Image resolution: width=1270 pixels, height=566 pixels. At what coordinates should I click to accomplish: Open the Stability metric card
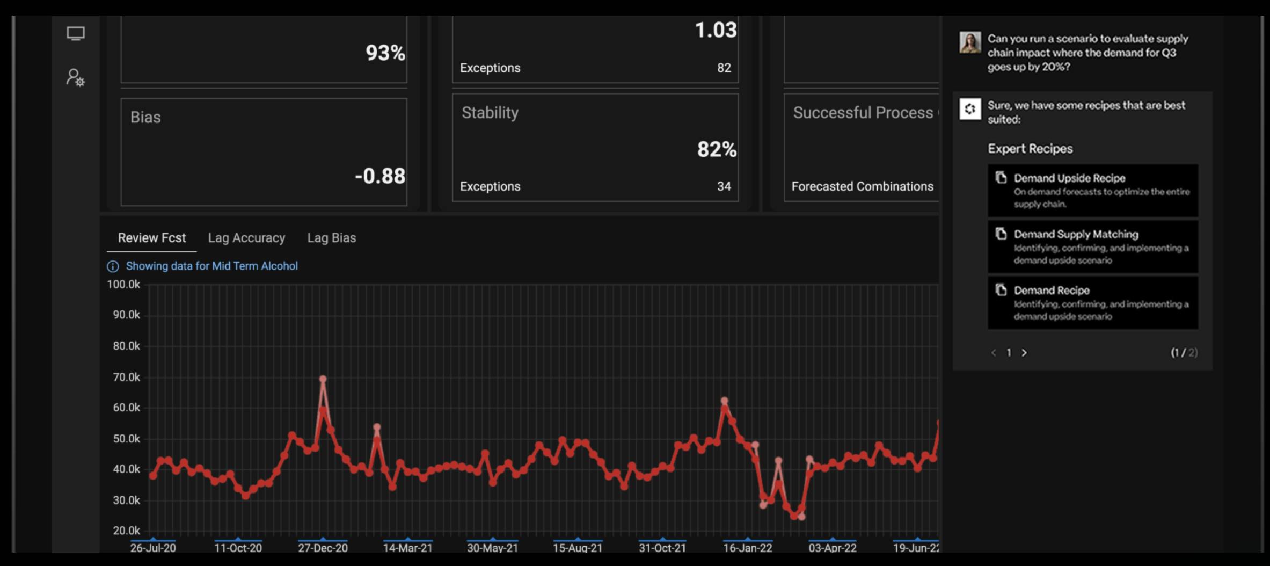[595, 148]
